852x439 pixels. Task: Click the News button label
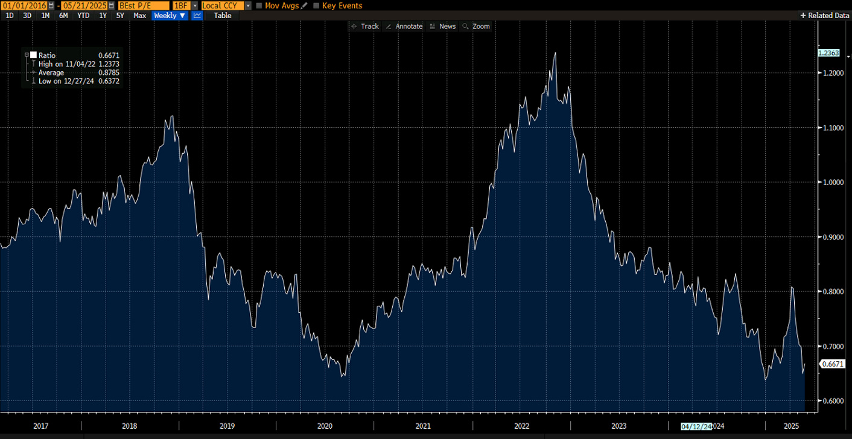[x=448, y=27]
